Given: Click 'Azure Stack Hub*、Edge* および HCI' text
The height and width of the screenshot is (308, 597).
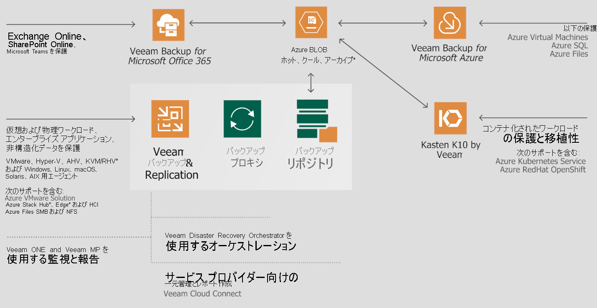Looking at the screenshot, I should [52, 204].
